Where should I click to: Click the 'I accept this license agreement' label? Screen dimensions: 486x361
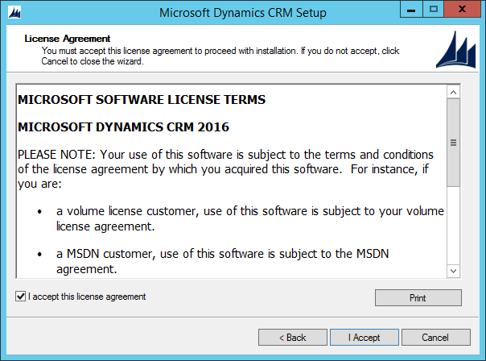click(87, 297)
